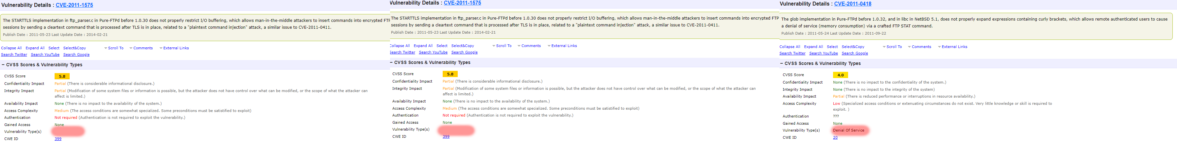The width and height of the screenshot is (1177, 142).
Task: Click 5.8 score badge in middle panel
Action: click(x=450, y=74)
